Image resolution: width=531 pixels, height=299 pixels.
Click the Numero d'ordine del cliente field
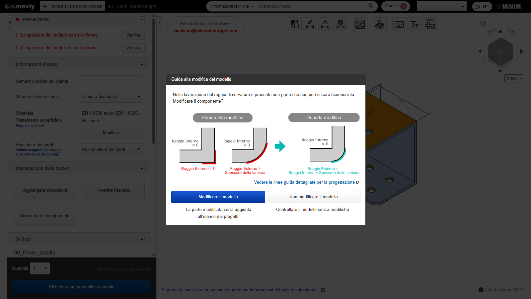(x=111, y=81)
